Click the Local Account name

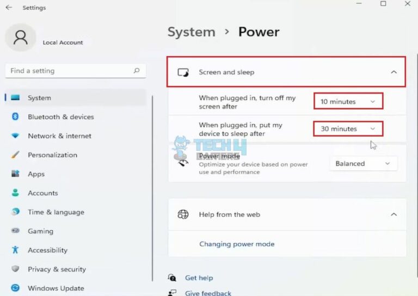tap(63, 42)
